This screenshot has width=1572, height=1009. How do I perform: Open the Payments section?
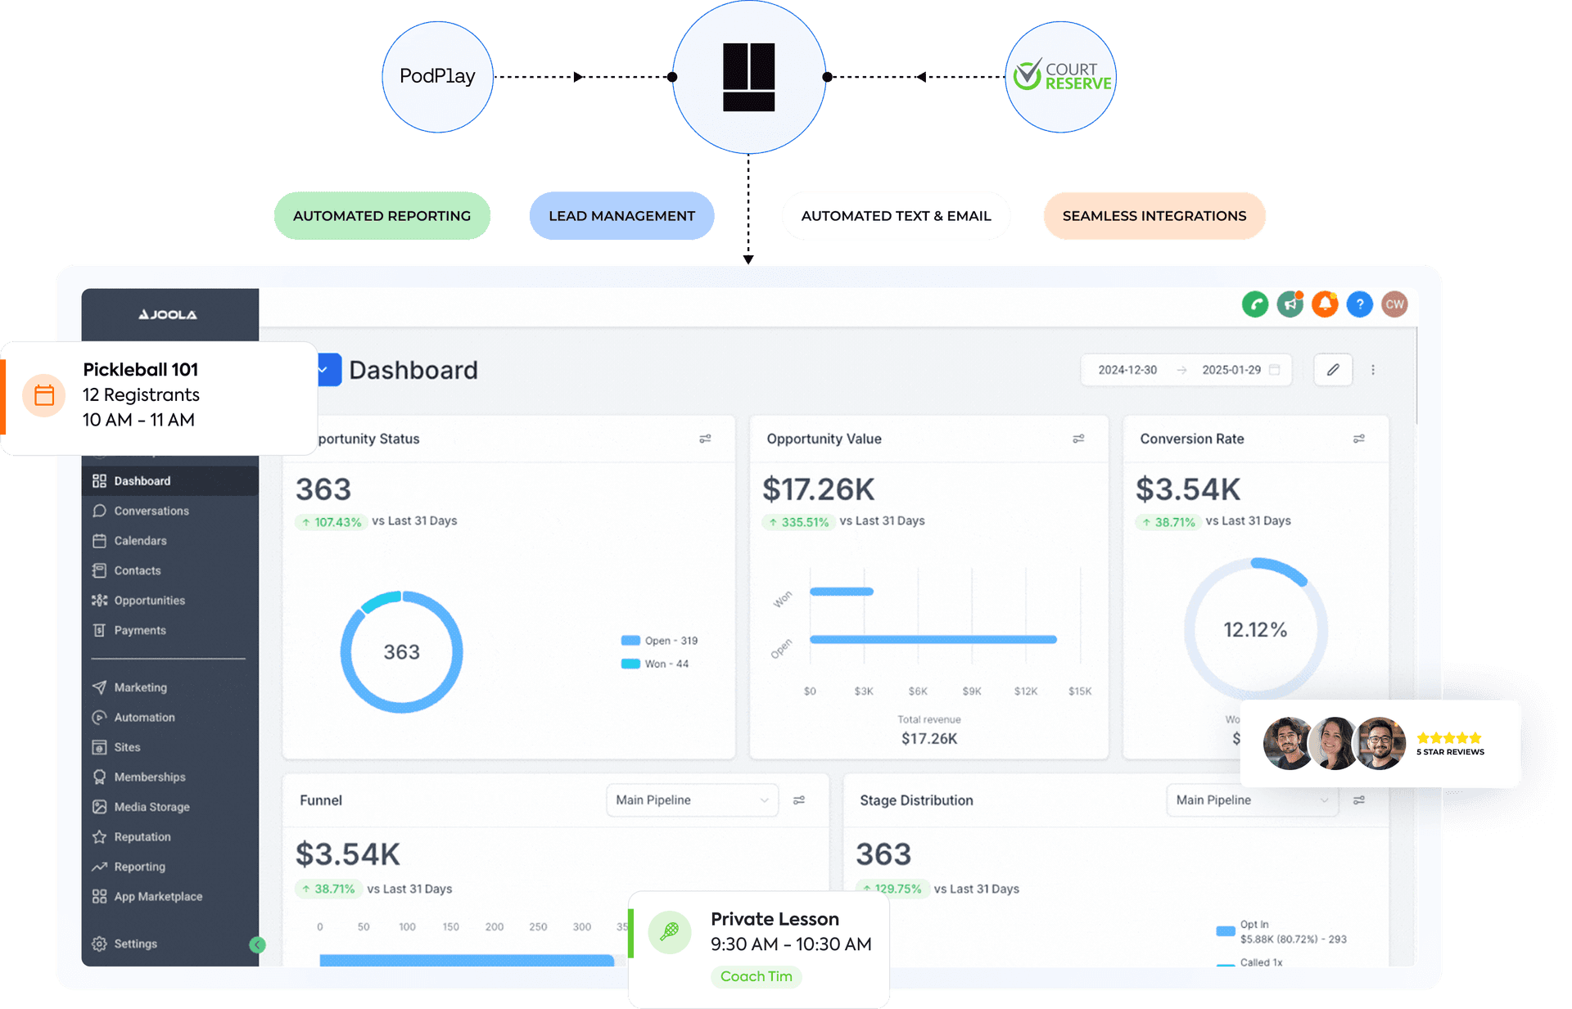click(x=138, y=630)
